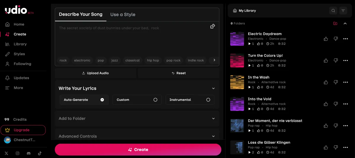Choose the Instrumental lyrics option
355x158 pixels.
190,100
